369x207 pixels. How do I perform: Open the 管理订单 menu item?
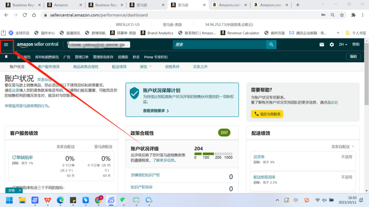pos(82,57)
